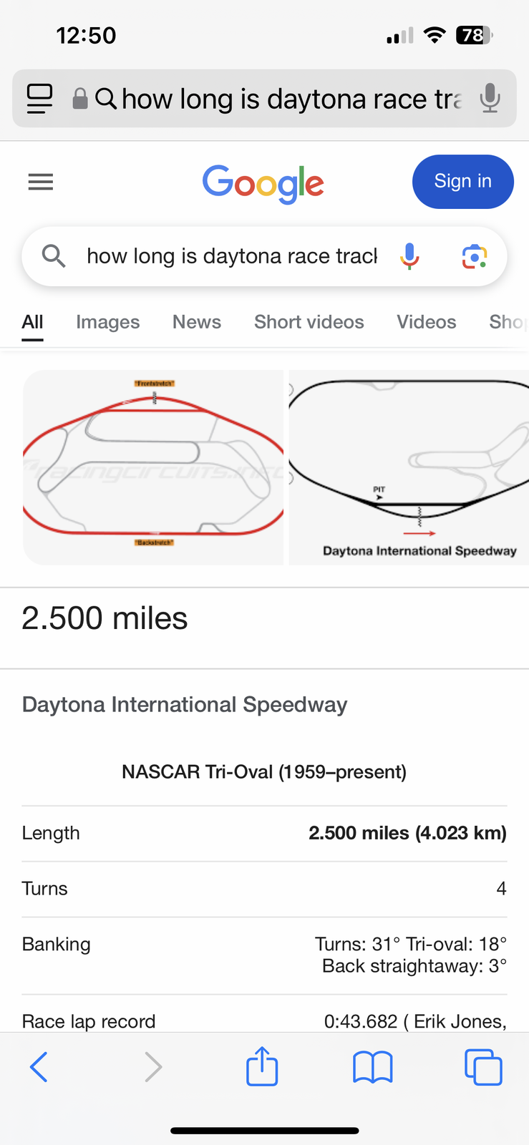The height and width of the screenshot is (1145, 529).
Task: Open Safari bookmarks book icon
Action: [x=372, y=1067]
